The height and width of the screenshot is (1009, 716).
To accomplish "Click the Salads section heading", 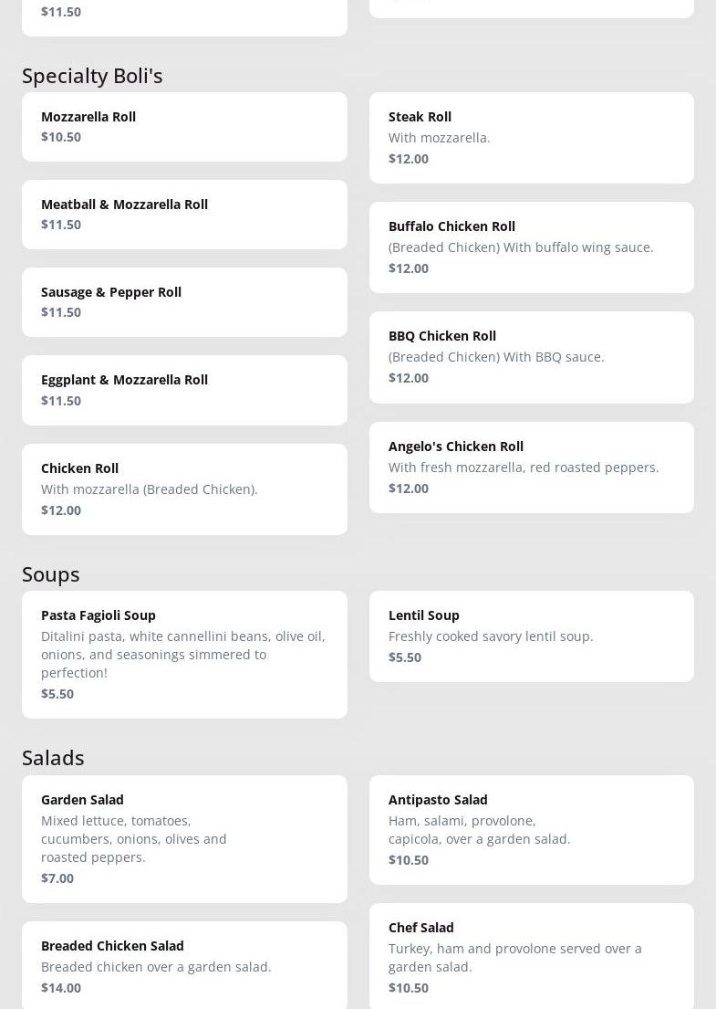I will coord(53,758).
